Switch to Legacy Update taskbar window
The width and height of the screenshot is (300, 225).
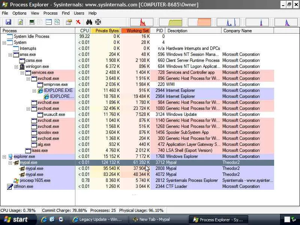click(x=99, y=219)
